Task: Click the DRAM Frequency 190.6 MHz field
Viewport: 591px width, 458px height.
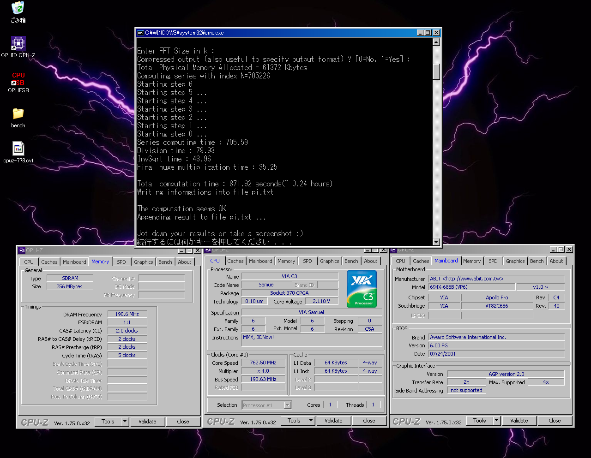Action: click(x=127, y=314)
